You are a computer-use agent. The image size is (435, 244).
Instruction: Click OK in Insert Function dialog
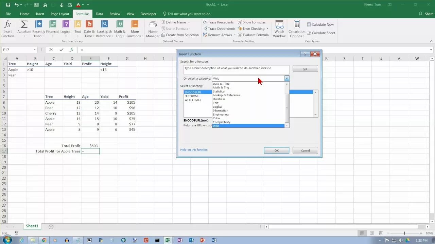pos(277,150)
